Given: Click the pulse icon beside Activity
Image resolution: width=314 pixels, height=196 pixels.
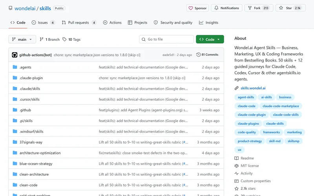Looking at the screenshot, I should coord(237,173).
